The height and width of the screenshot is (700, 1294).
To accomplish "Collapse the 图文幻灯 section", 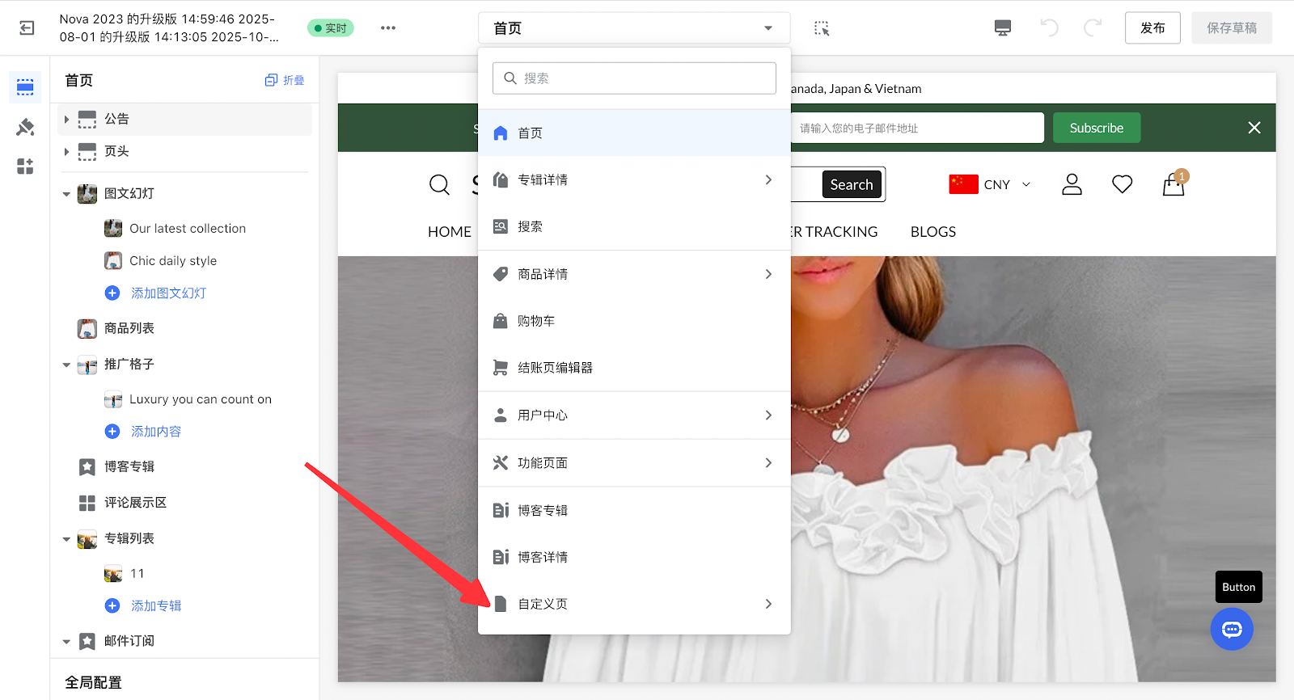I will [x=67, y=194].
